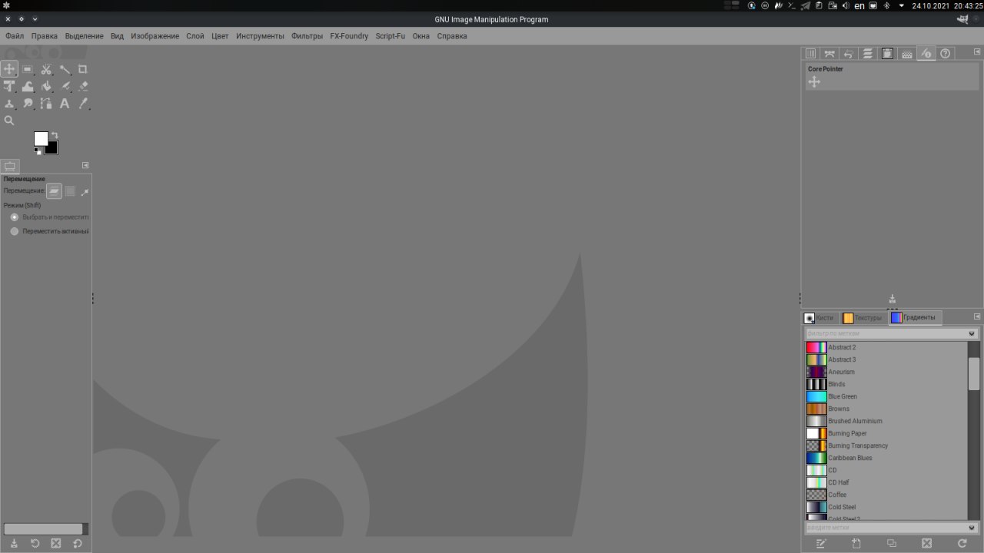Refresh gradients icon at dock bottom
This screenshot has width=984, height=553.
(962, 543)
